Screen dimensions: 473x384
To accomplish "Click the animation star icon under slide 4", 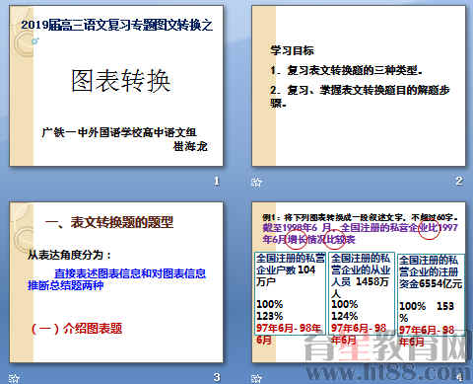I will click(x=256, y=378).
